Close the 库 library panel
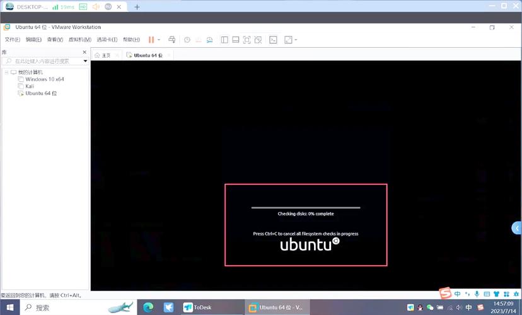 pos(84,52)
